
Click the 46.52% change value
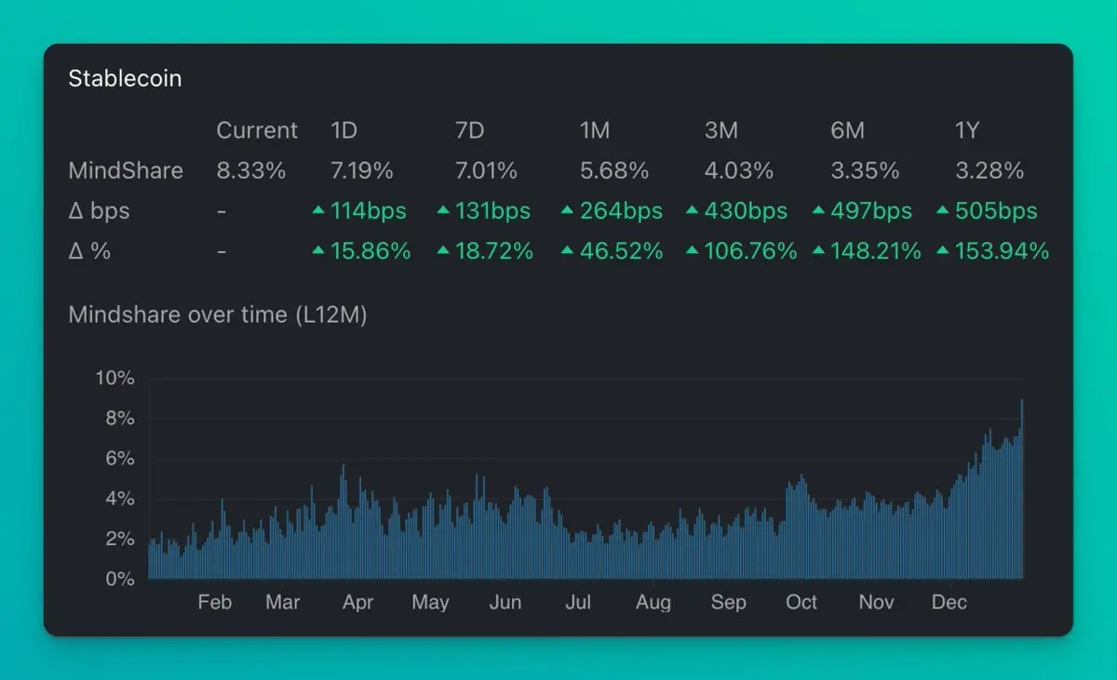pos(621,251)
